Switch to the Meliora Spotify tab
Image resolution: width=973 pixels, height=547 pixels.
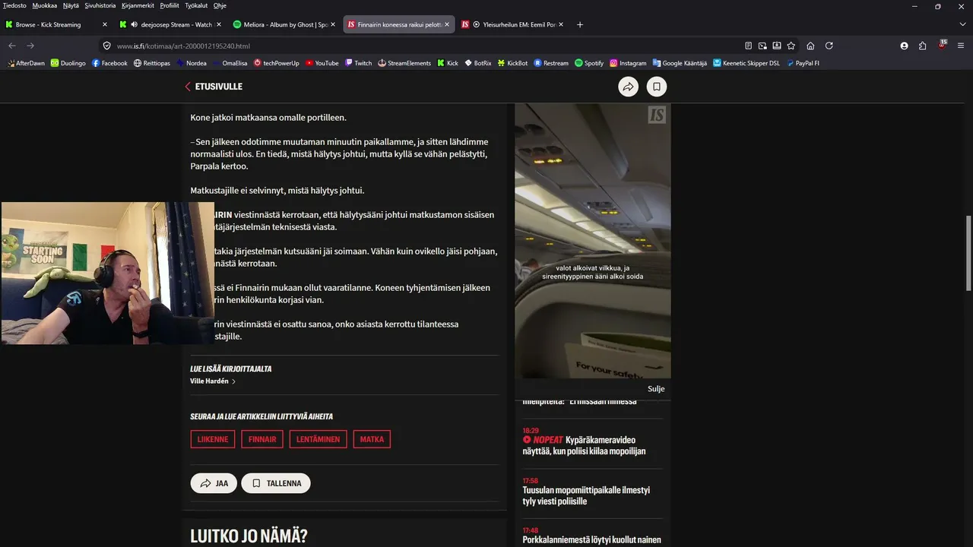[285, 24]
